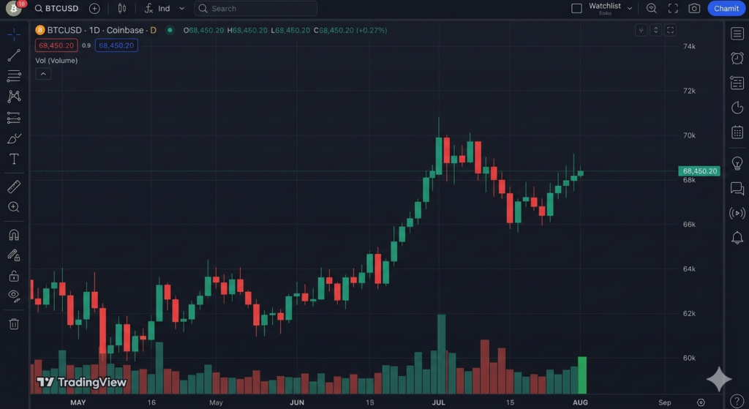This screenshot has height=409, width=749.
Task: Select the text annotation tool
Action: point(14,159)
